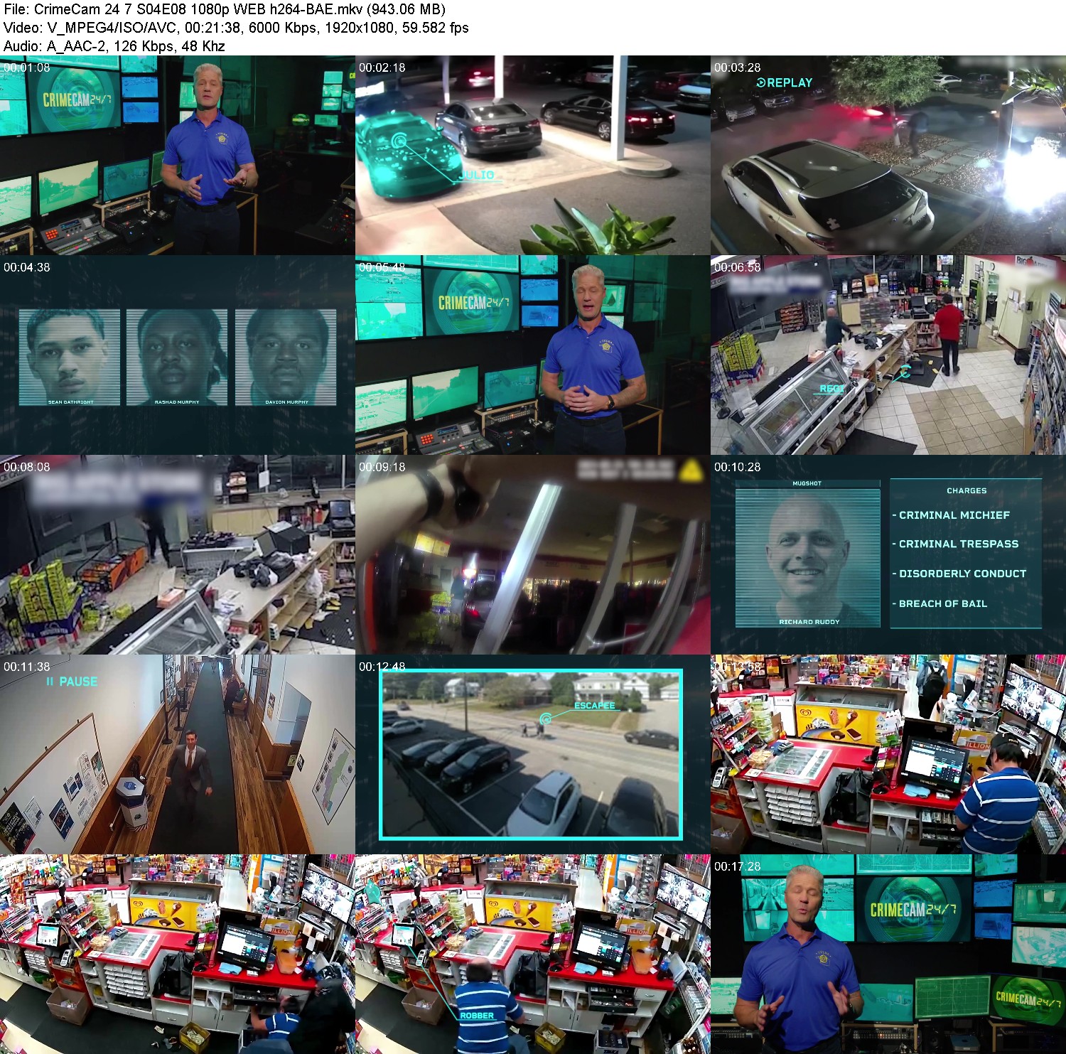Click the Video codec info line
1066x1054 pixels.
(236, 28)
